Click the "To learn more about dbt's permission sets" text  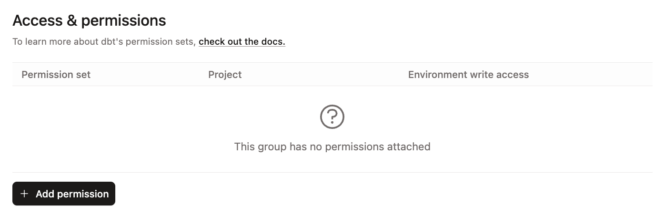click(104, 42)
